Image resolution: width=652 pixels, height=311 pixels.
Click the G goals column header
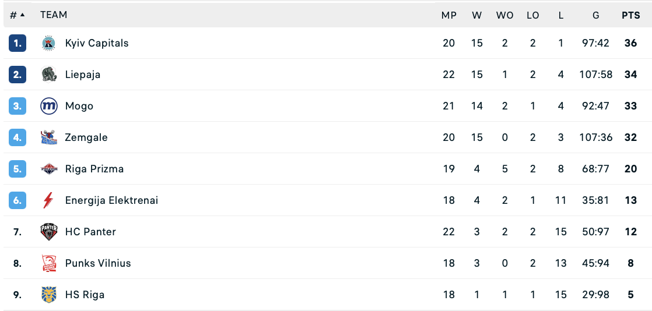point(595,15)
